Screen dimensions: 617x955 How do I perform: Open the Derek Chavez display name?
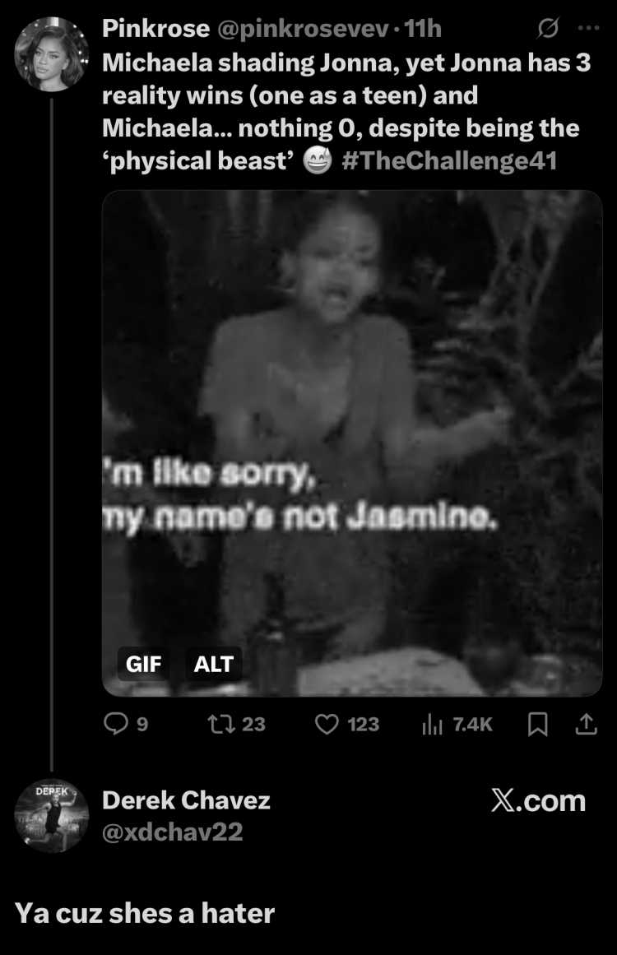[187, 800]
